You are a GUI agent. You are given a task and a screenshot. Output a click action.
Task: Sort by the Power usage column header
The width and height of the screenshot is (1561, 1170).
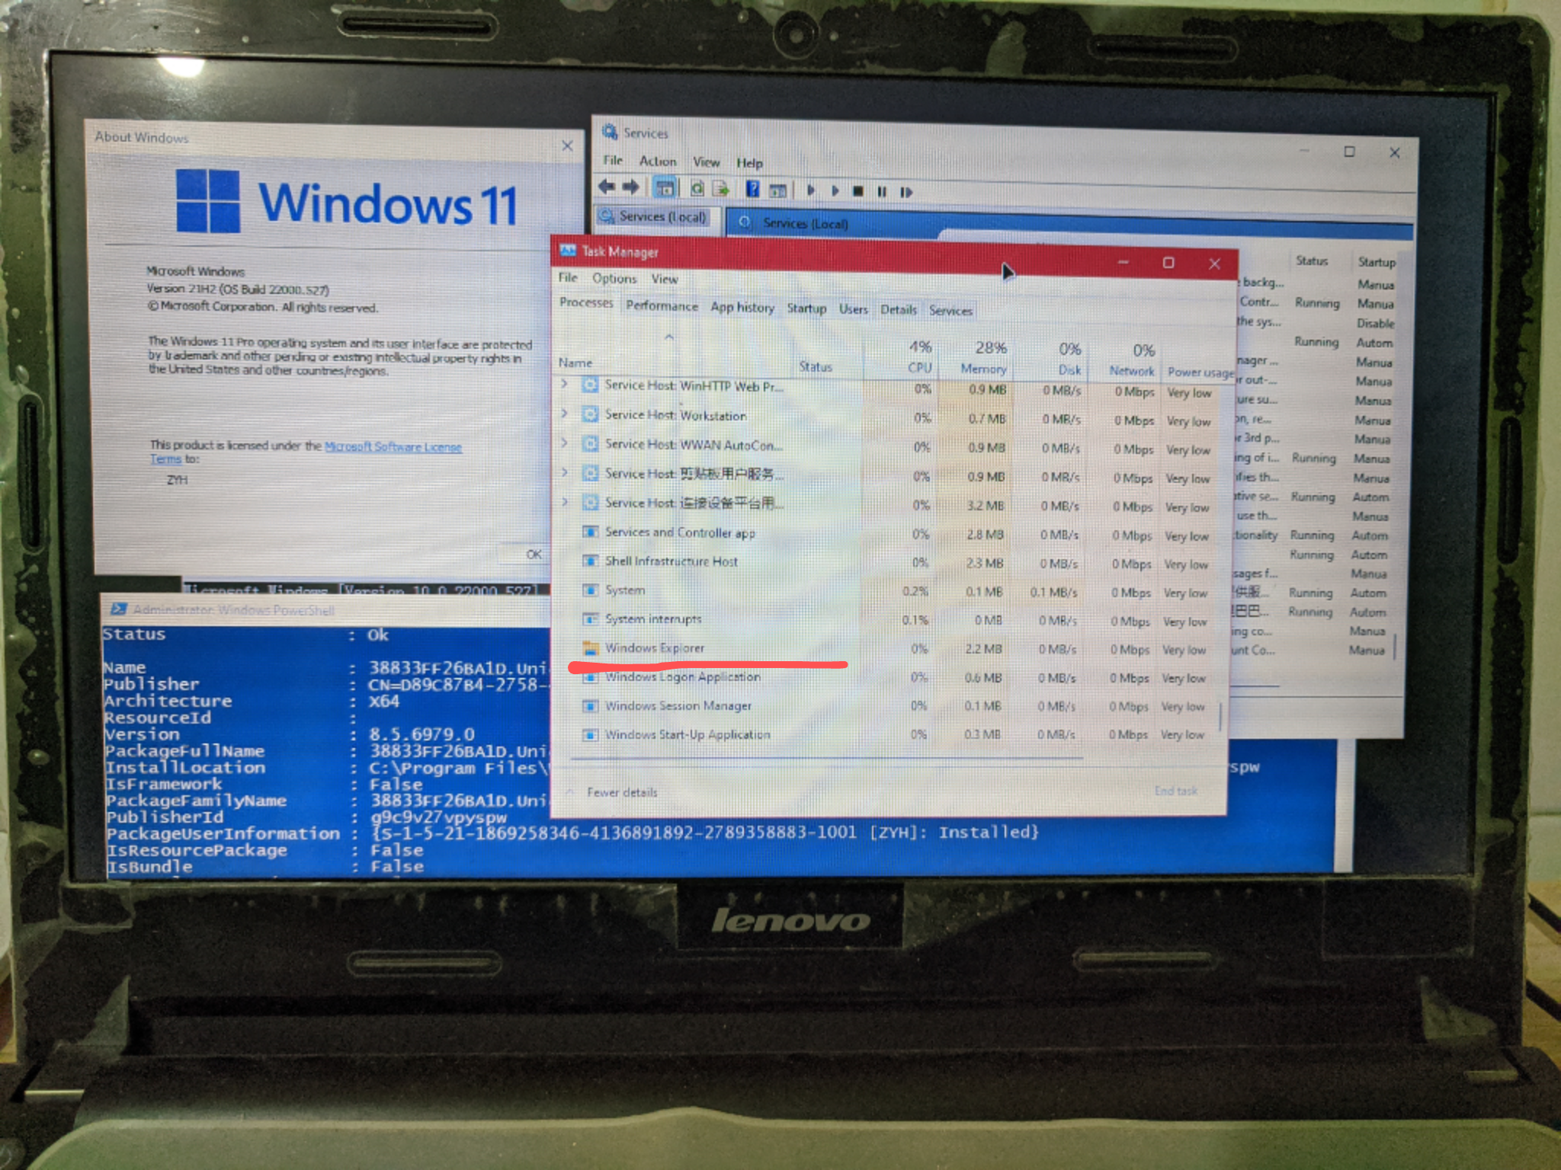coord(1200,372)
